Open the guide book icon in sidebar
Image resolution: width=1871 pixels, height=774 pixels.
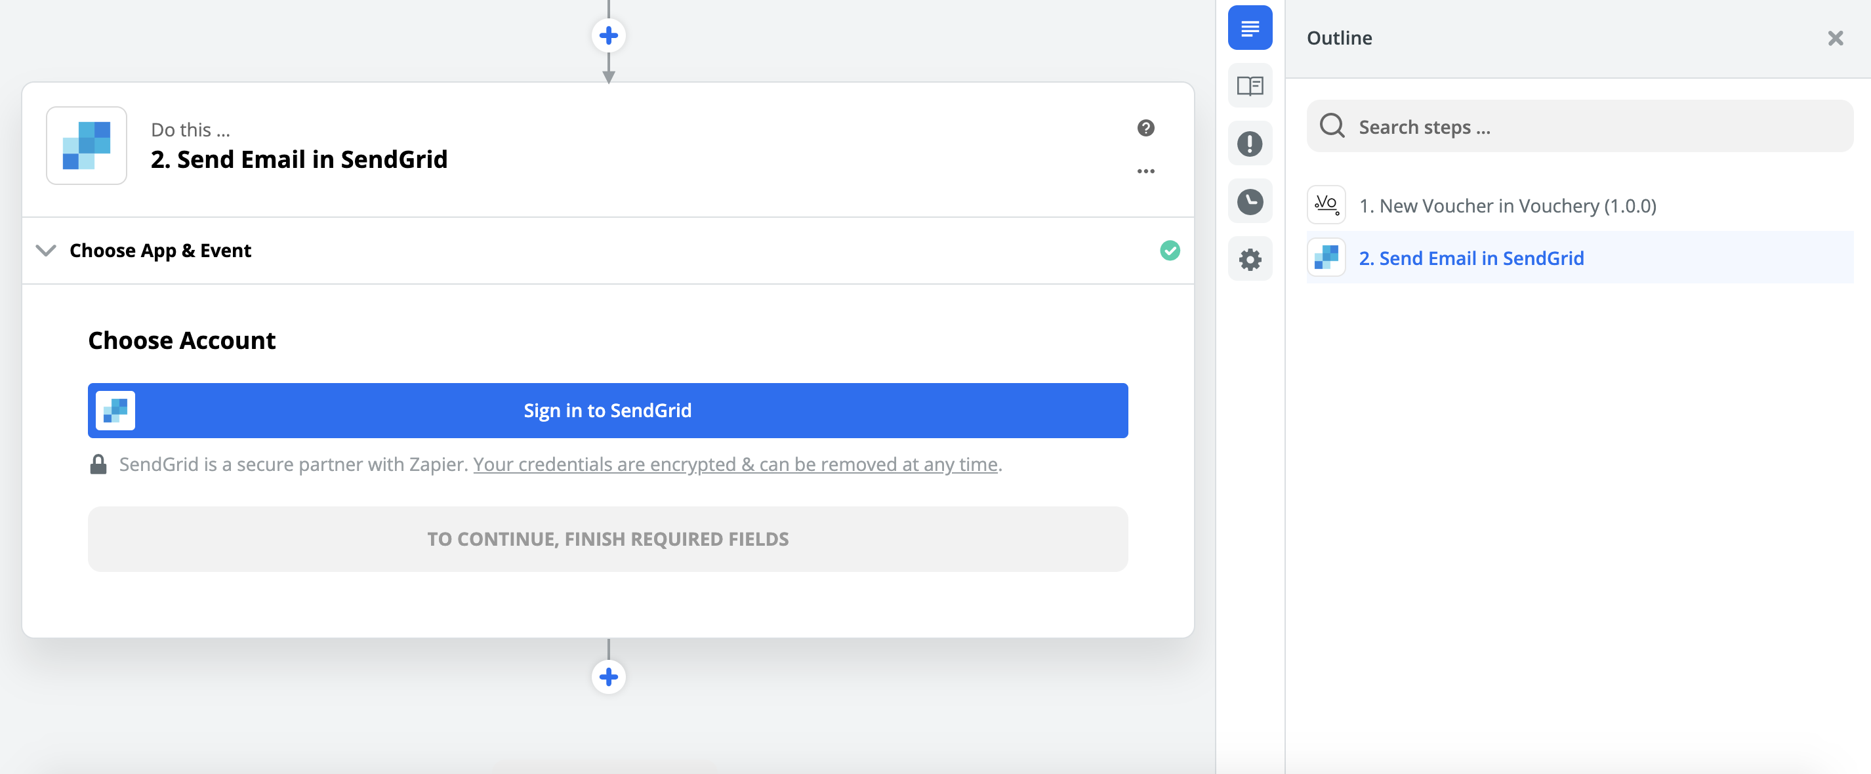[x=1249, y=86]
